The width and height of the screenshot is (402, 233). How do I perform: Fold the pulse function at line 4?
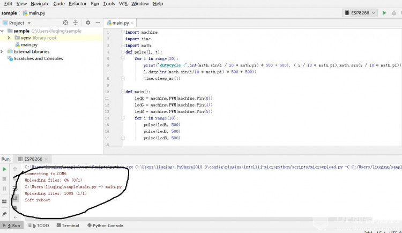tap(123, 52)
